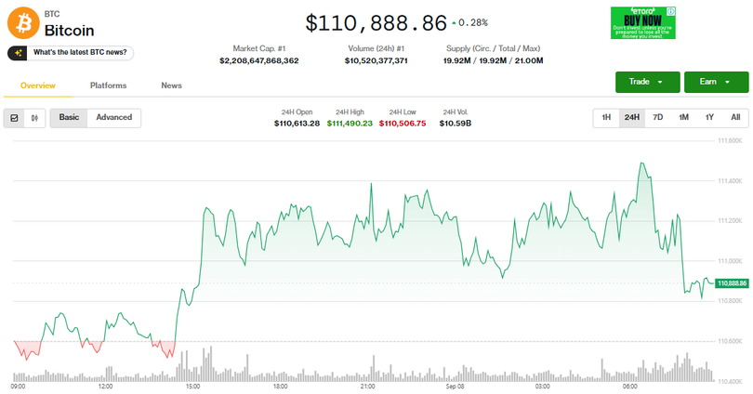Click the orange Bitcoin logo icon
The height and width of the screenshot is (394, 753).
click(22, 24)
